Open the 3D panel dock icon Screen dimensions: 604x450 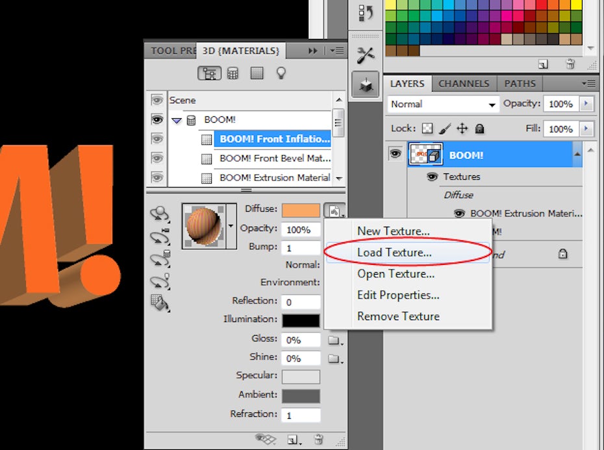(x=366, y=83)
